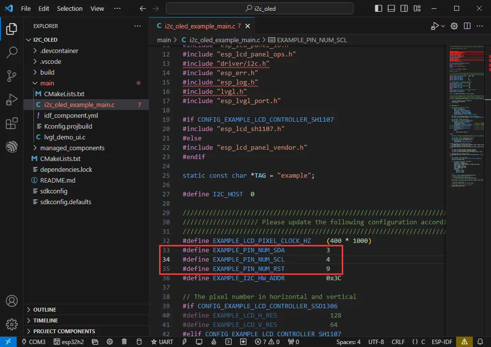
Task: Toggle the primary sidebar layout button
Action: click(x=378, y=8)
